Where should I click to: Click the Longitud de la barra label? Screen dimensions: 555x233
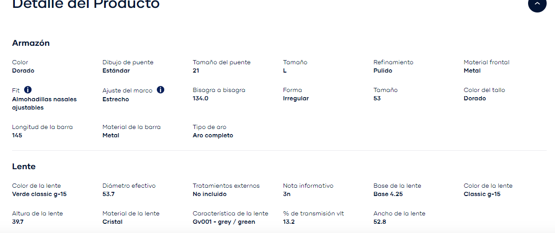(x=42, y=127)
